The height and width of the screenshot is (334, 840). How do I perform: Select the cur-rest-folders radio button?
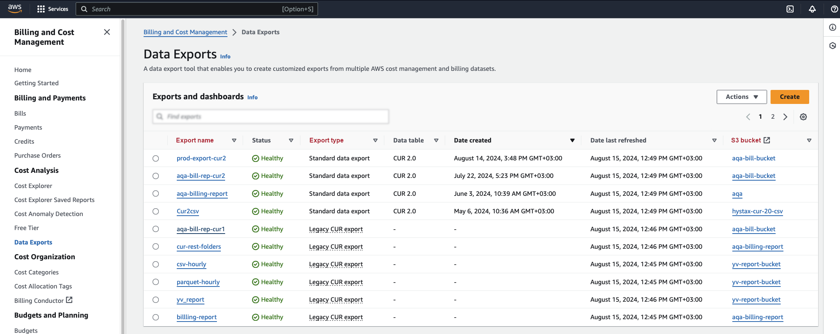coord(156,246)
